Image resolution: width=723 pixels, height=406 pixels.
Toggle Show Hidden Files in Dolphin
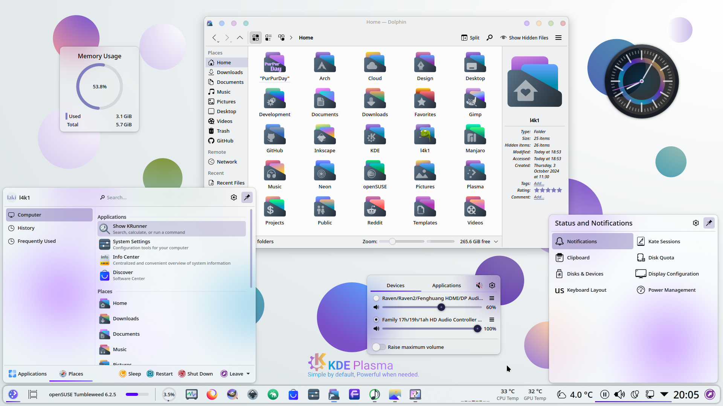(524, 38)
